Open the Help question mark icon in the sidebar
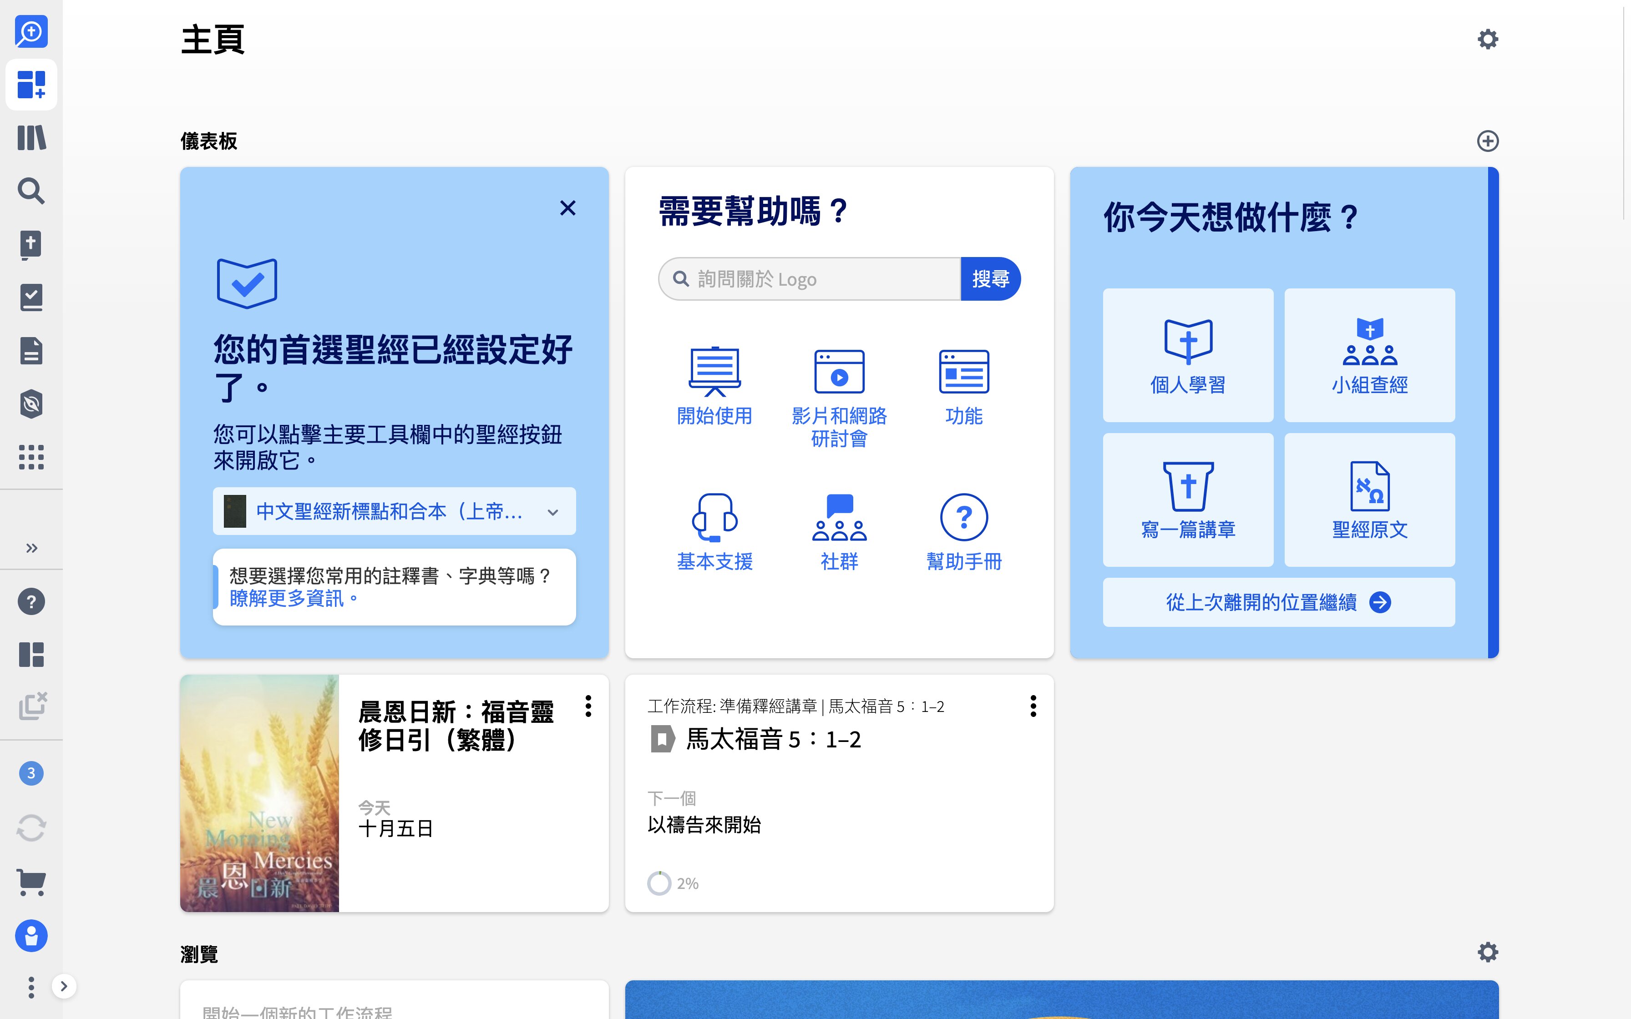 [31, 601]
